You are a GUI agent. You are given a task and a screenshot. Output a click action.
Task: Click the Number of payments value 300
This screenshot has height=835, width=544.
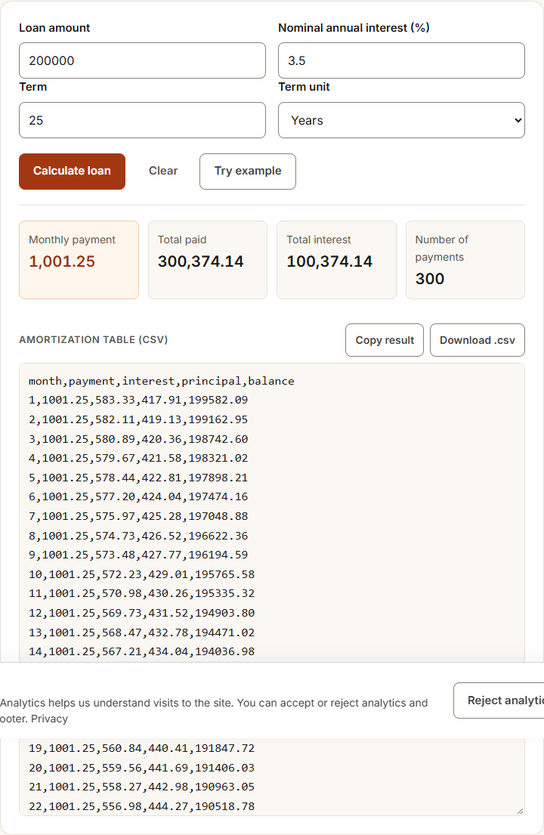point(430,279)
